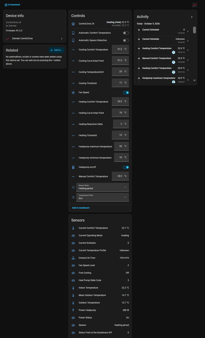Click the Free Cooling eye icon
The height and width of the screenshot is (338, 205).
73,273
